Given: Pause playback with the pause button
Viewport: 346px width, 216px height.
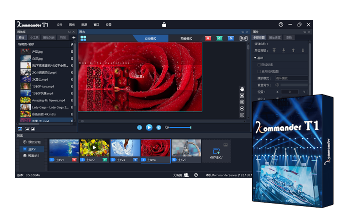Looking at the screenshot, I should click(139, 128).
